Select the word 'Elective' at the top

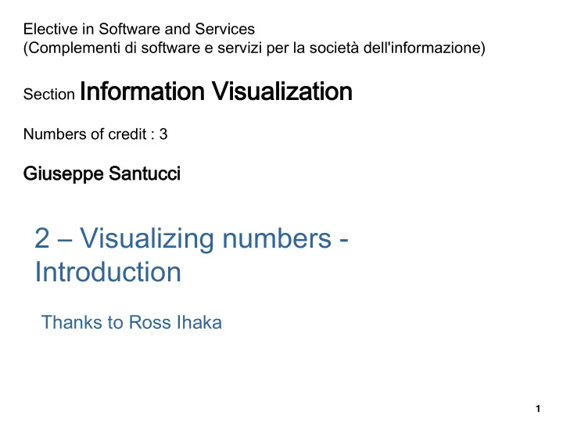click(x=50, y=29)
